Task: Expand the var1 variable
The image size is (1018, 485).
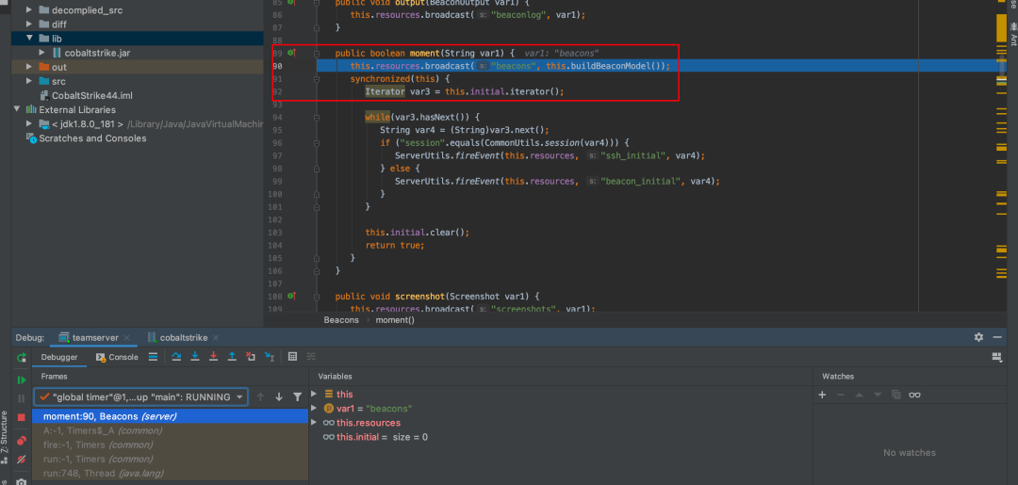Action: (315, 409)
